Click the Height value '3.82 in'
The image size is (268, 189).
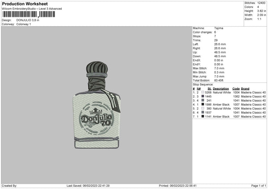click(262, 11)
